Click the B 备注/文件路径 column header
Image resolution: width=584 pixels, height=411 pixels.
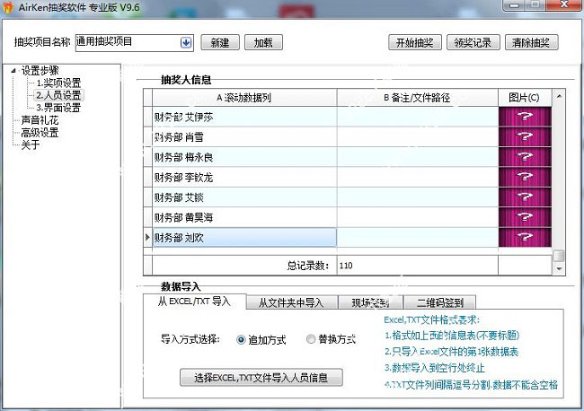[418, 98]
